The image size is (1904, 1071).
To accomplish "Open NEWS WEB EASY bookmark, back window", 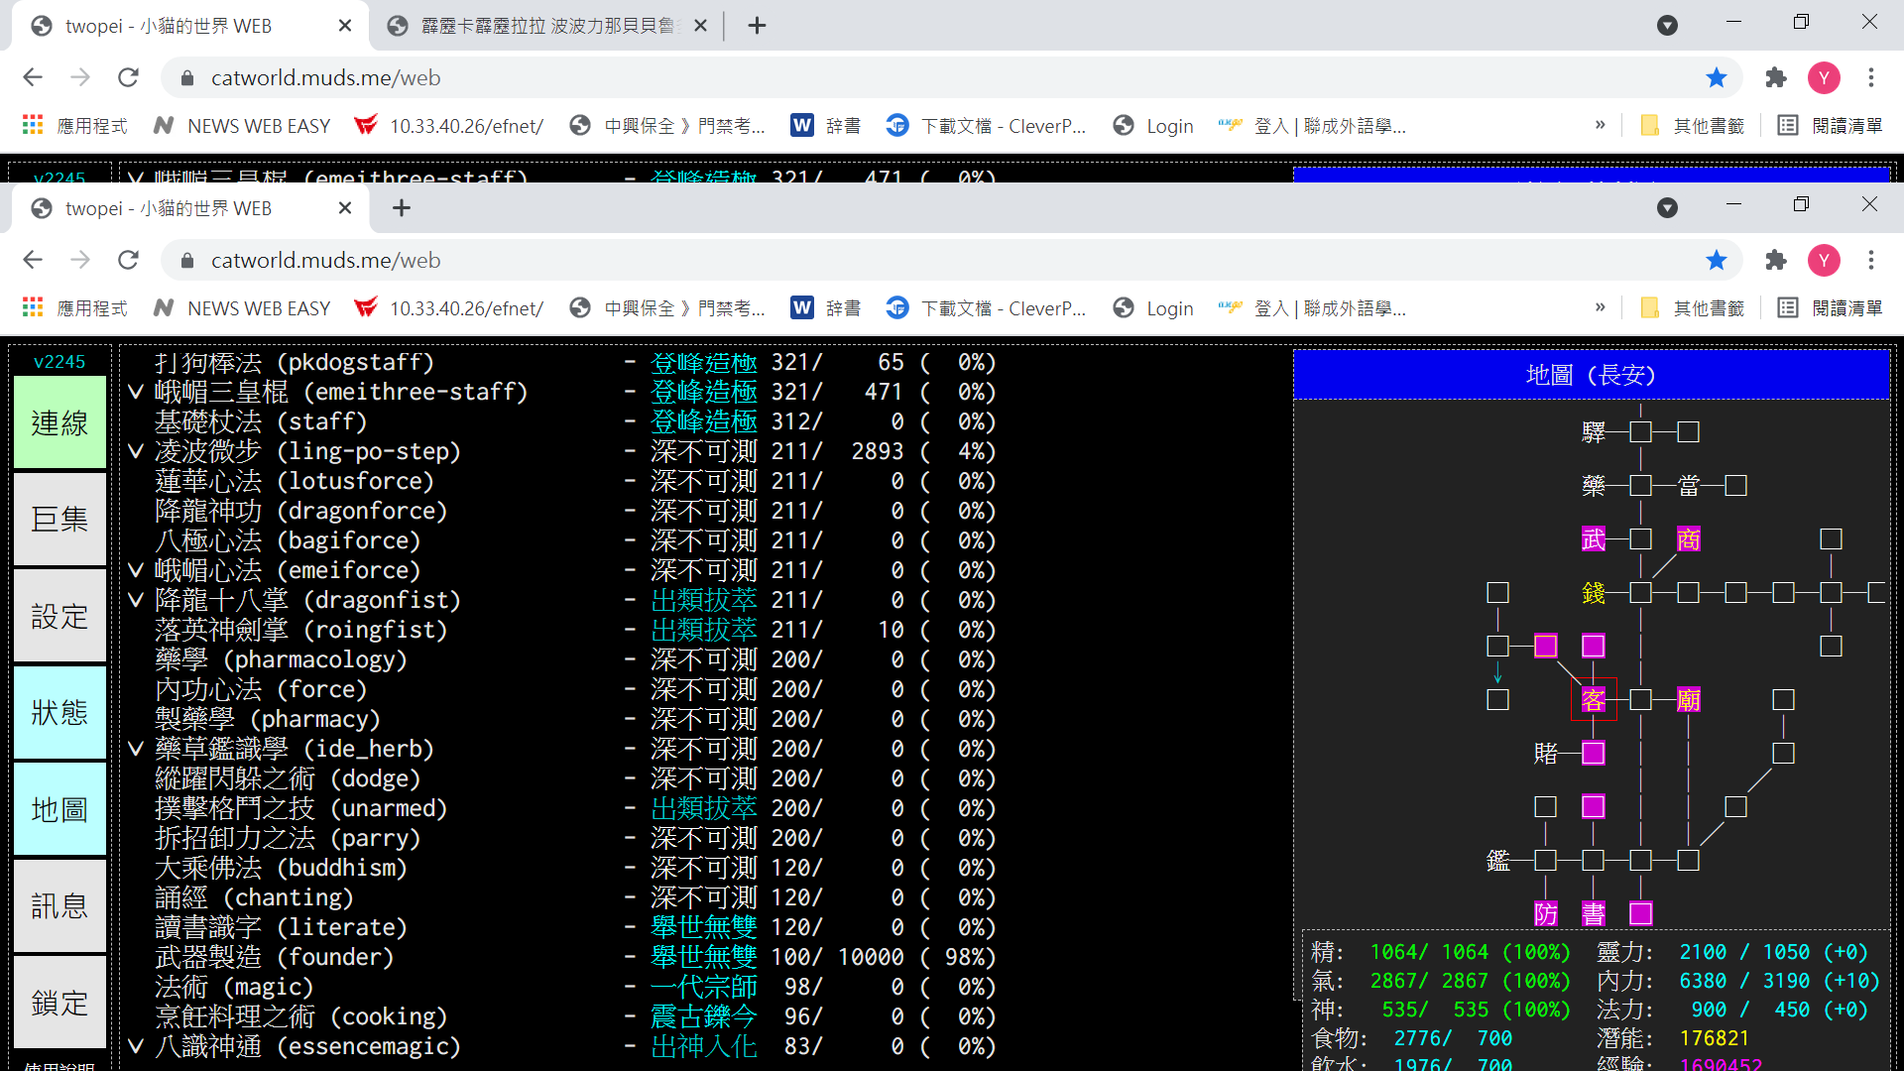I will [x=242, y=125].
